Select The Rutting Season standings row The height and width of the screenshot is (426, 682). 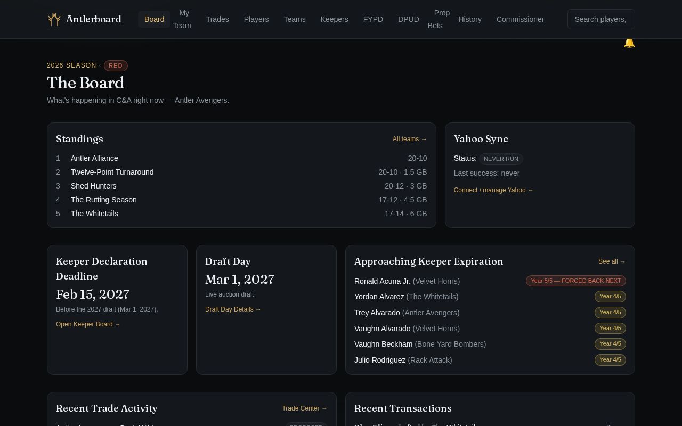point(241,200)
